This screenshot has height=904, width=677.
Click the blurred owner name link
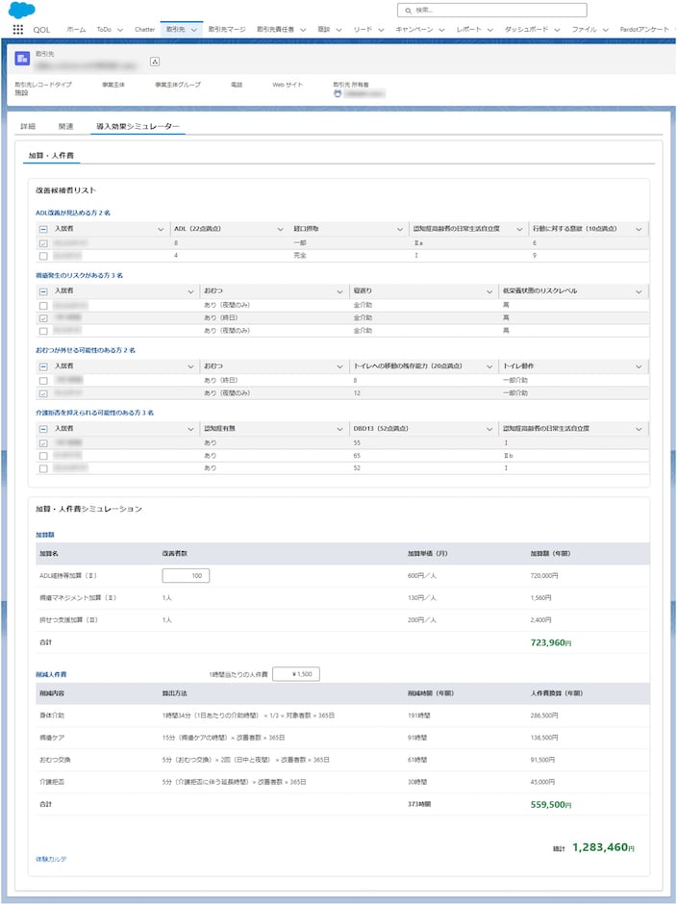tap(364, 93)
